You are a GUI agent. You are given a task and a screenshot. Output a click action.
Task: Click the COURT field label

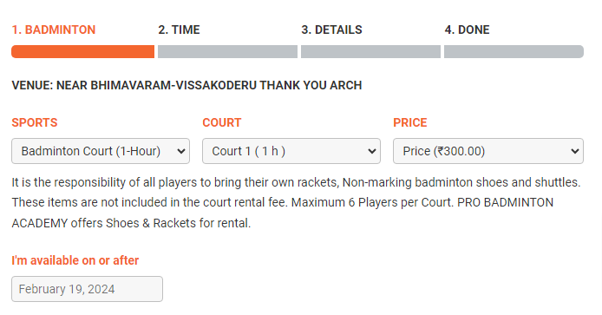coord(222,122)
